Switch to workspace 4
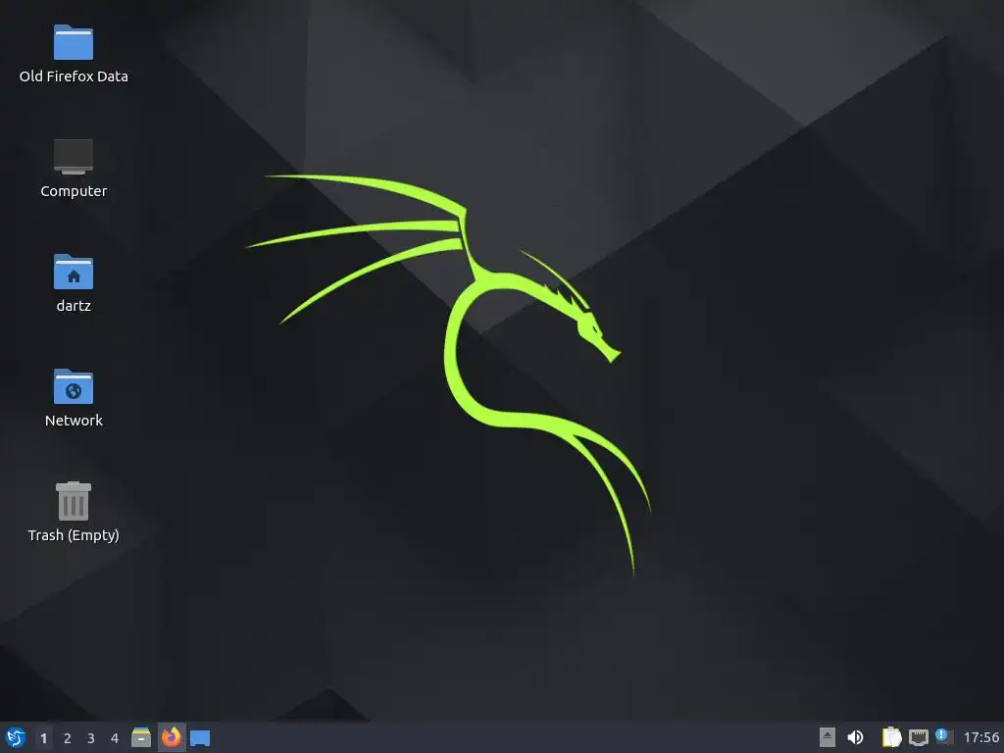The width and height of the screenshot is (1004, 753). [115, 738]
